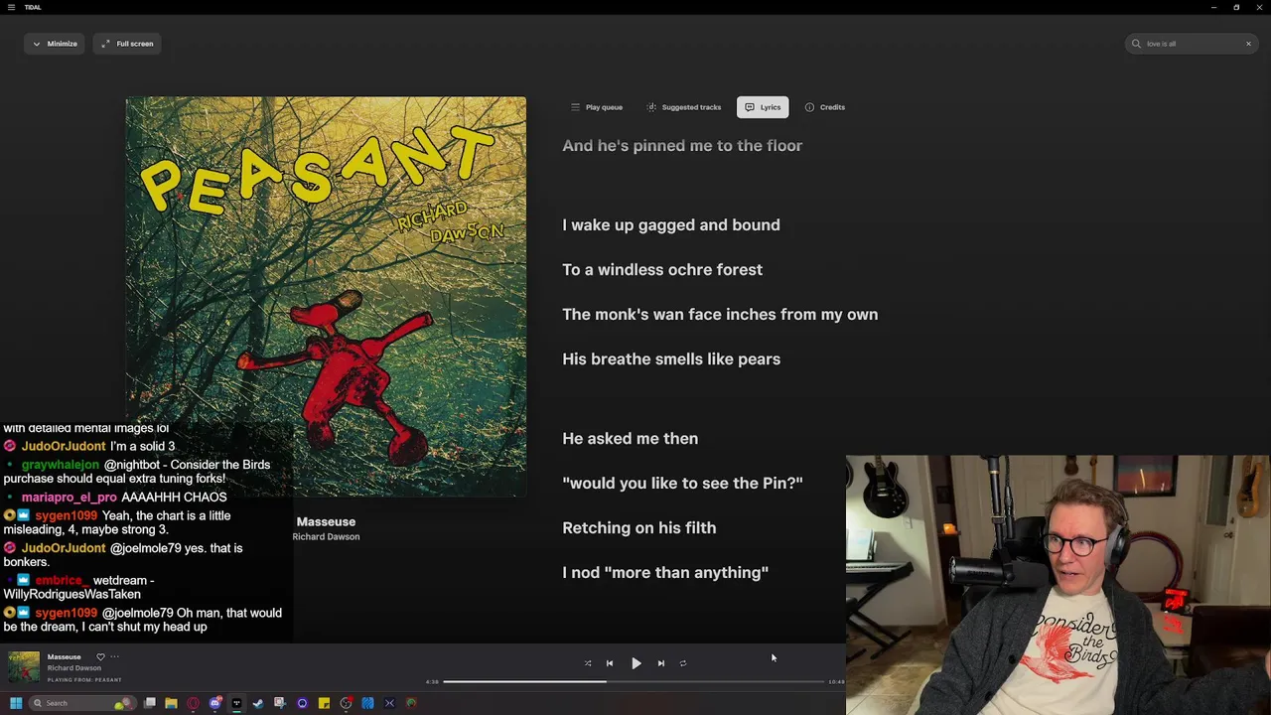Click the small album thumbnail in player bar

point(24,667)
